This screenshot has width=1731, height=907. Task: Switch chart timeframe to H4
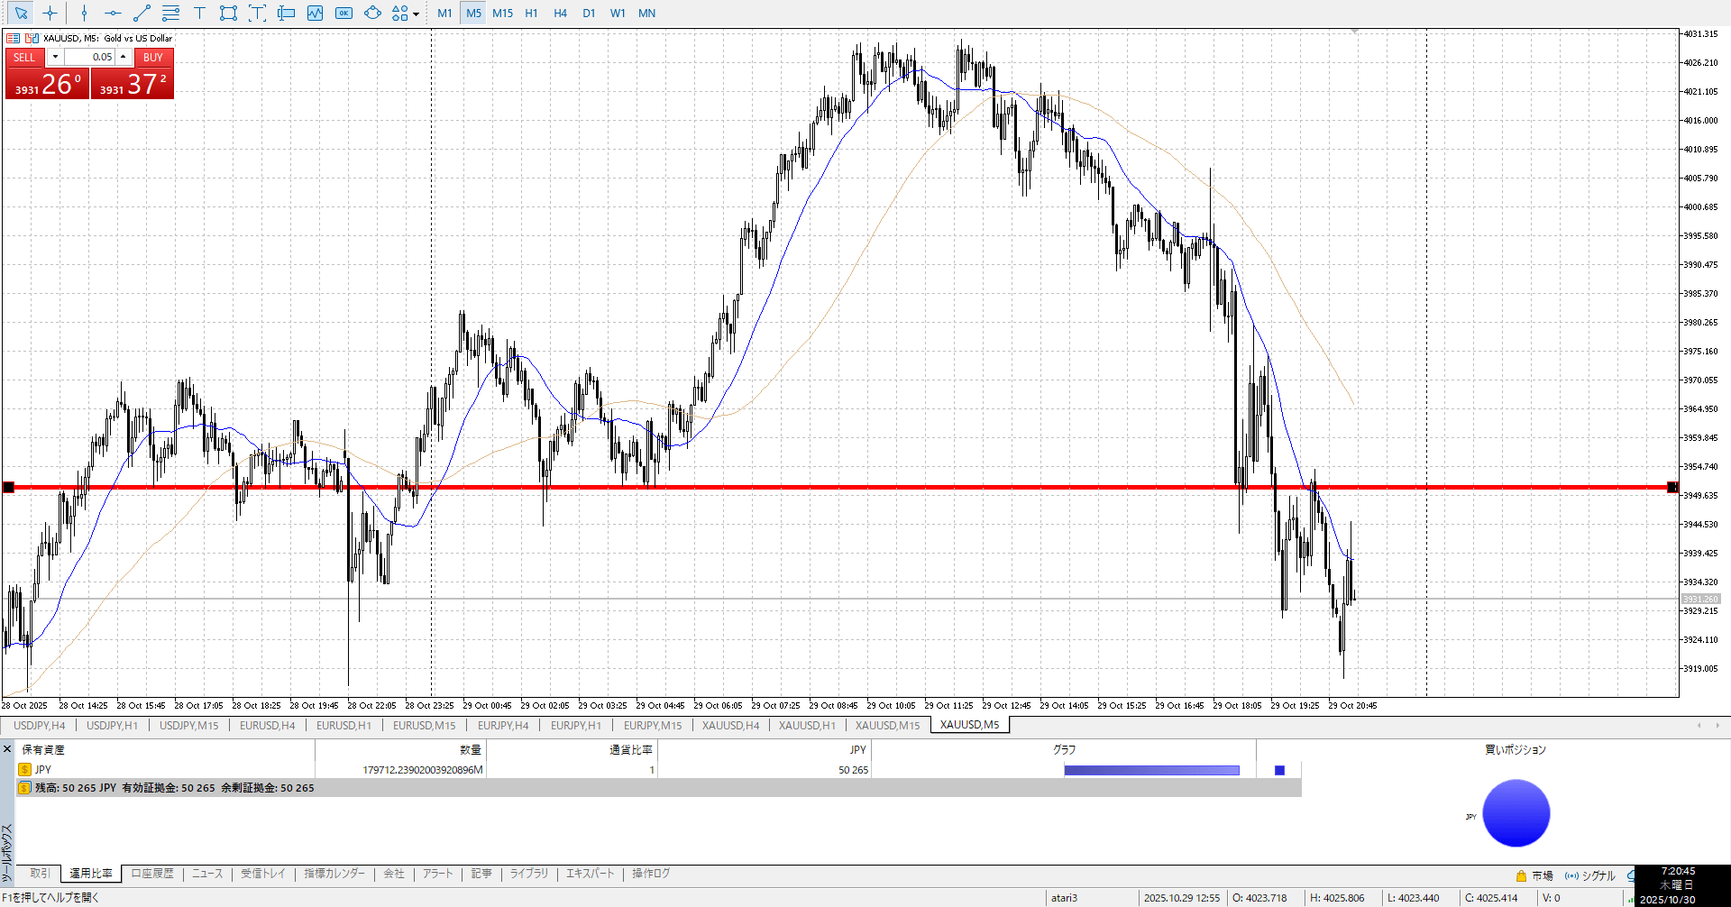pyautogui.click(x=560, y=14)
